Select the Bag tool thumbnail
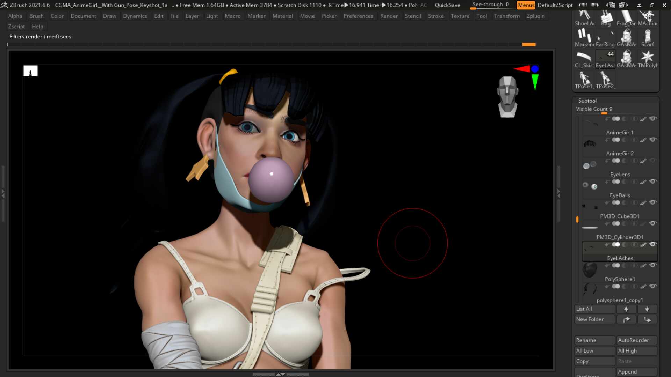This screenshot has height=377, width=671. (x=606, y=18)
